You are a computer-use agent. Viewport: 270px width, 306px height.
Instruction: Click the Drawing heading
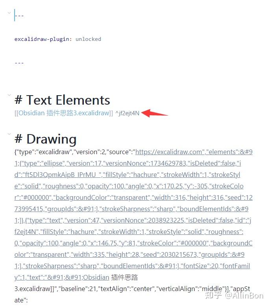coord(45,139)
